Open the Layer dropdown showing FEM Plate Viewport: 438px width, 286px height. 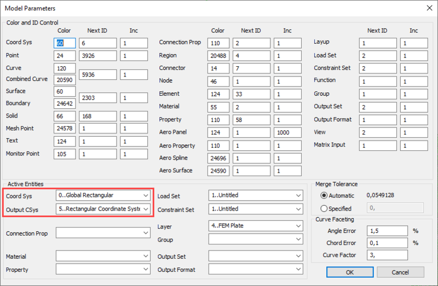(256, 226)
